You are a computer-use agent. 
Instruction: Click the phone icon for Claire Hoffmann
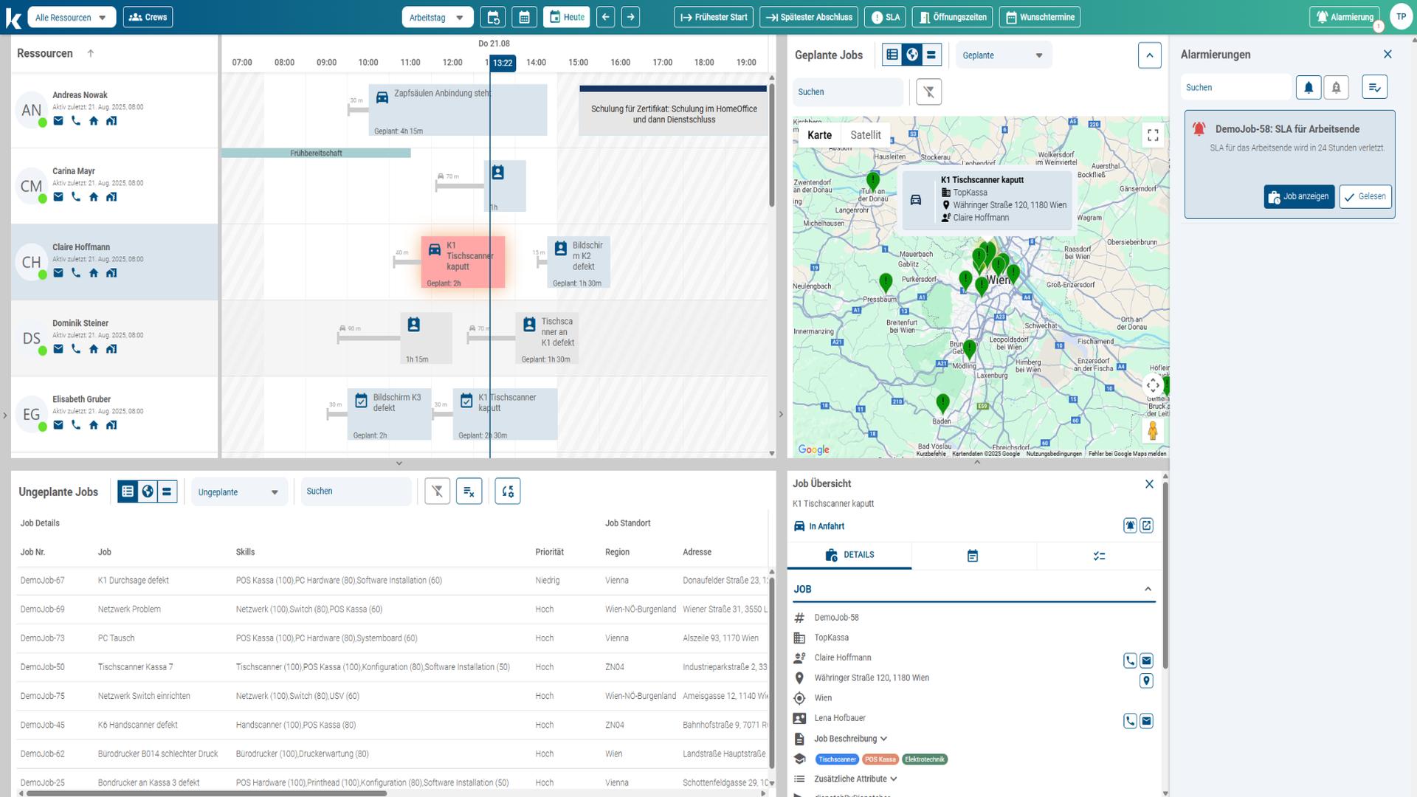76,273
